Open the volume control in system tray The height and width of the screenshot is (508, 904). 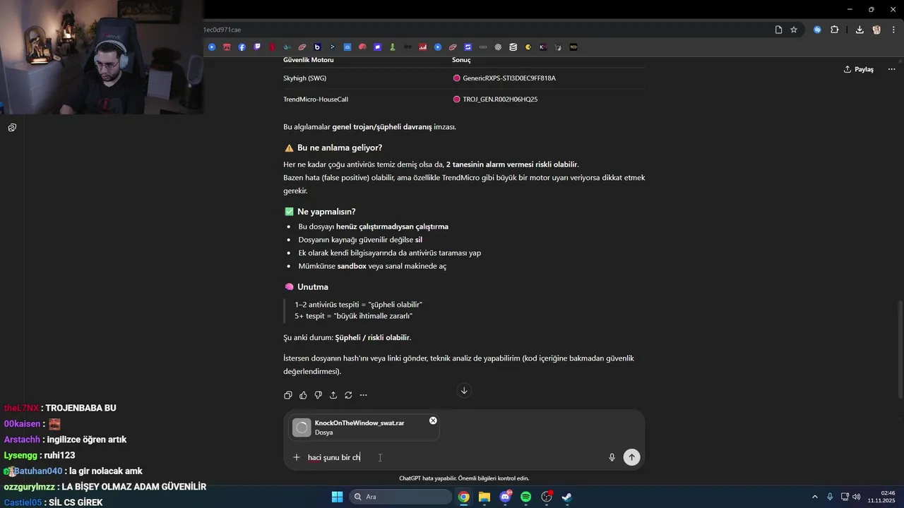(856, 497)
